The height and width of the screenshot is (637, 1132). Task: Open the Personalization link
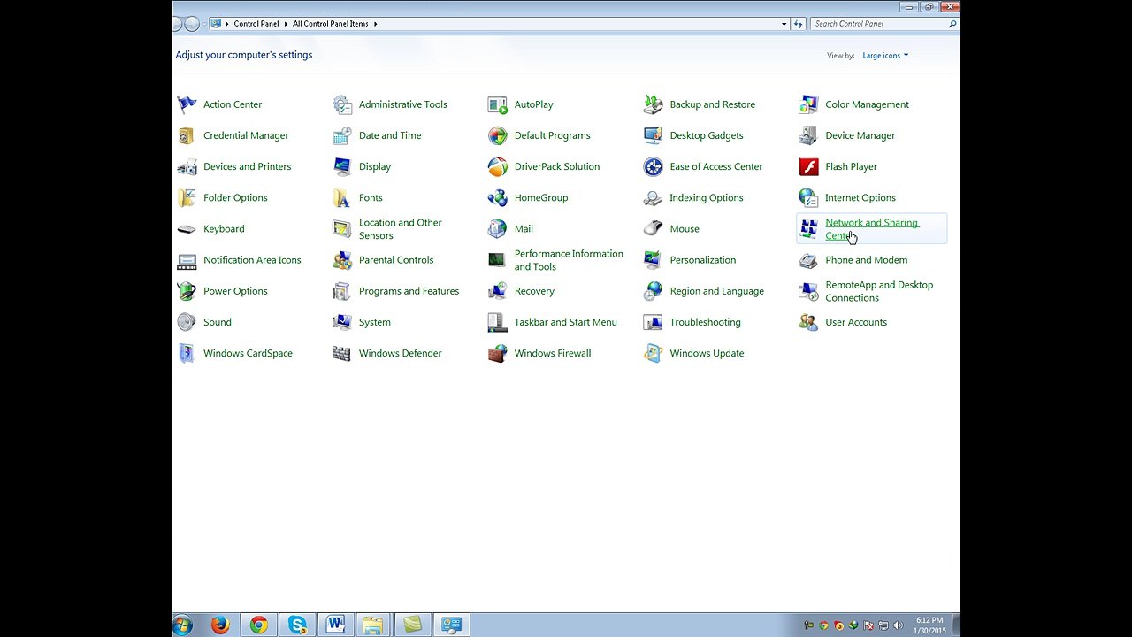[703, 260]
